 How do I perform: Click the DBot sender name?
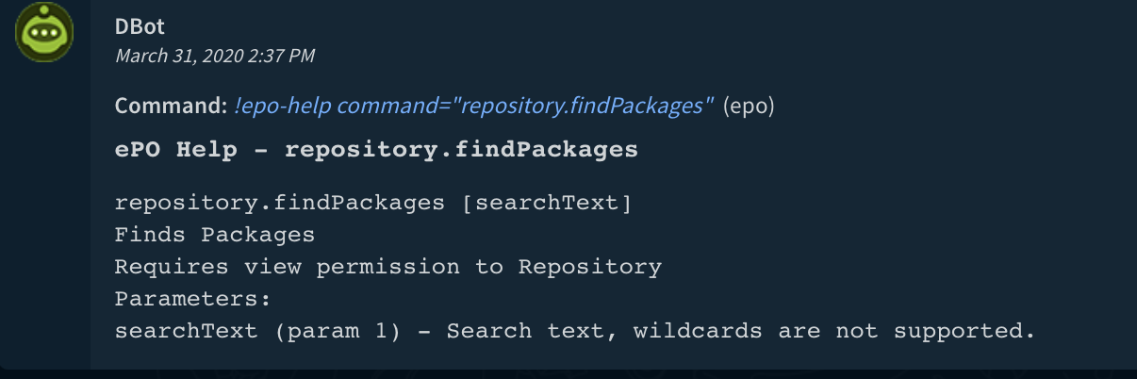(x=140, y=27)
